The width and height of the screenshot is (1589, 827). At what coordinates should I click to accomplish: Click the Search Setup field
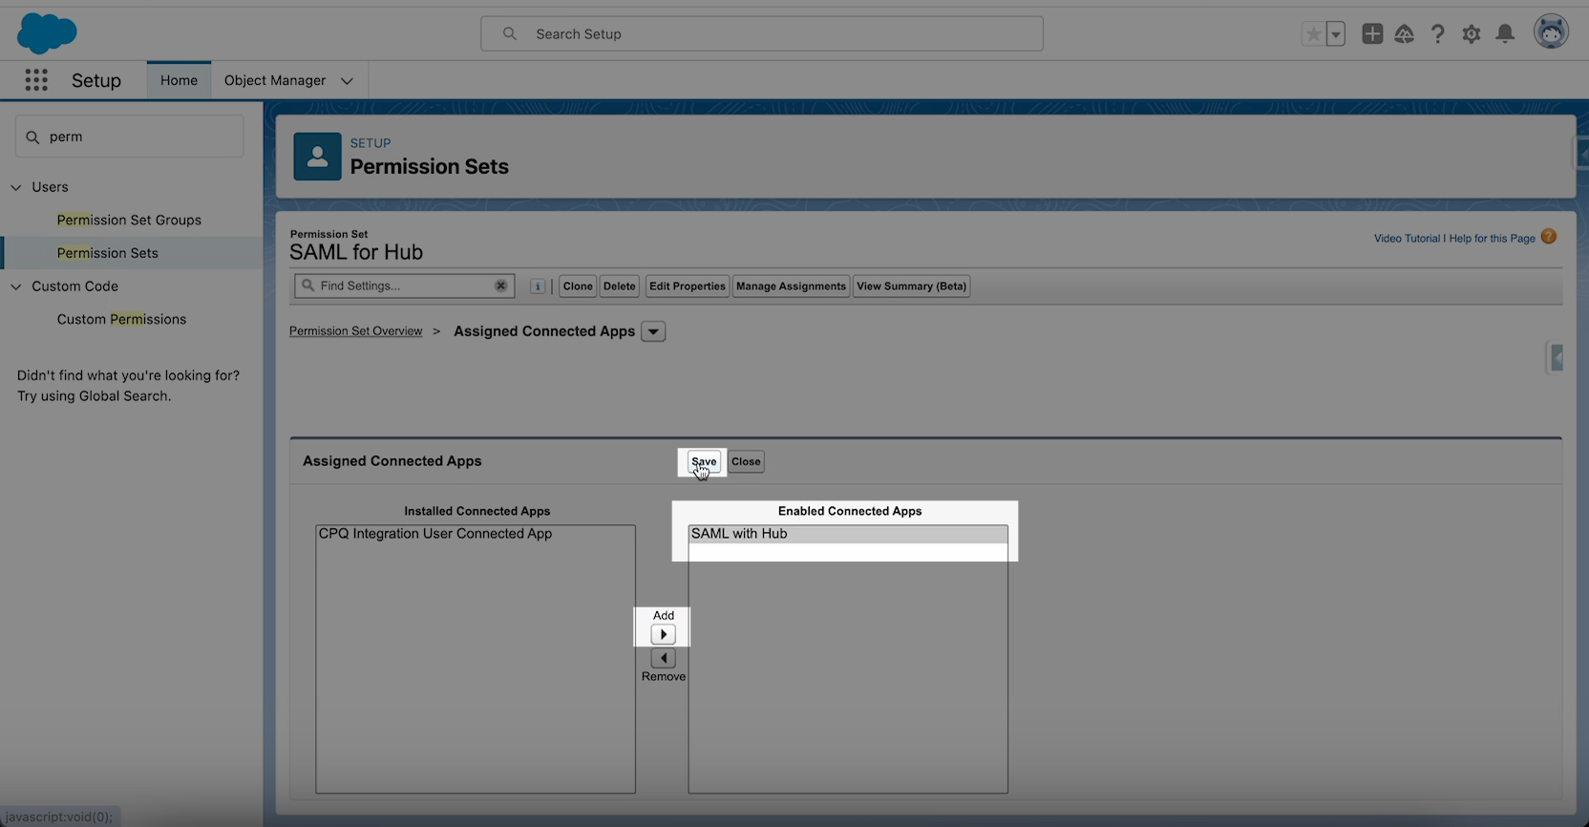point(762,33)
